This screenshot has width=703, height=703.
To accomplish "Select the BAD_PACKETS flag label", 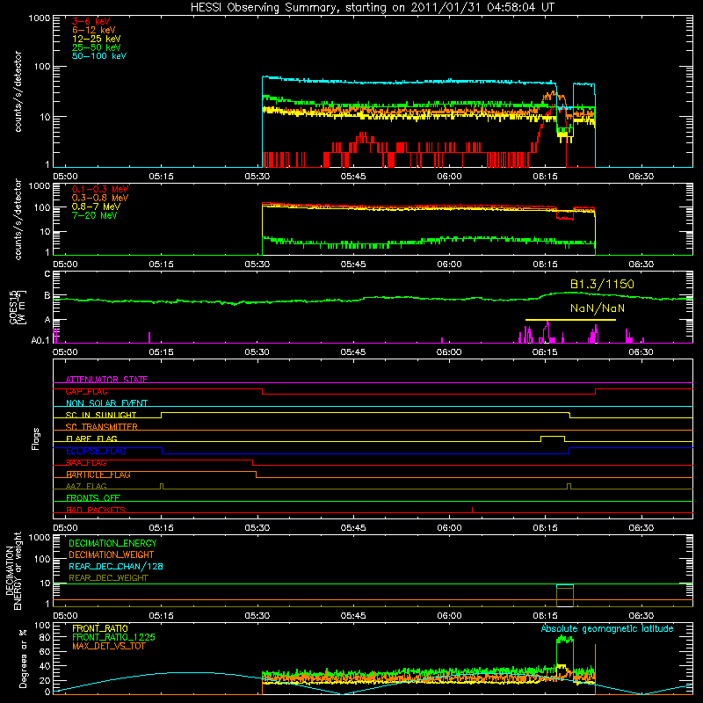I will coord(96,510).
